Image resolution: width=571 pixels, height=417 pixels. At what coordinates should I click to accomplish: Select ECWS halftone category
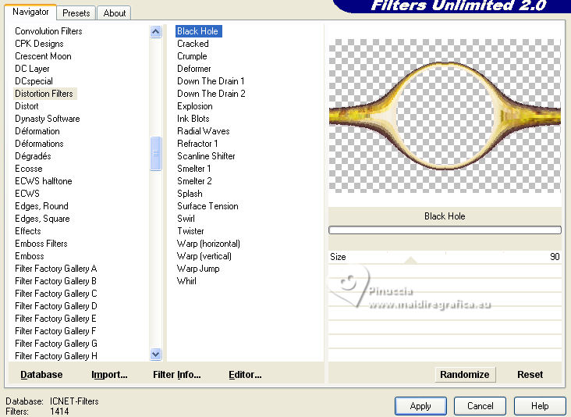coord(44,181)
